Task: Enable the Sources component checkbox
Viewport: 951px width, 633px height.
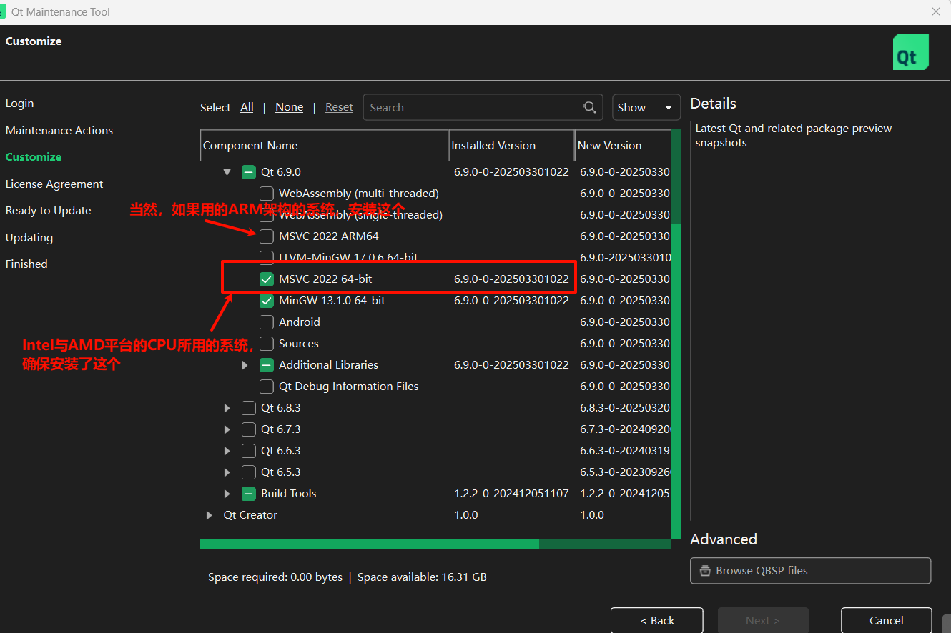Action: 267,344
